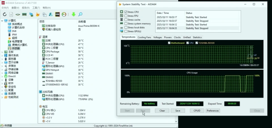Click the Save button
The width and height of the screenshot is (272, 128).
click(178, 111)
